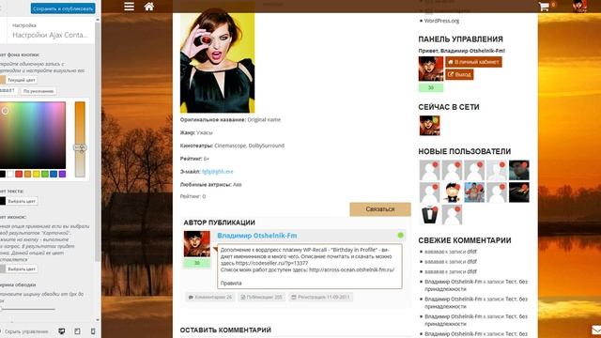The width and height of the screenshot is (601, 338).
Task: Select the blue palette swatch
Action: [x=54, y=174]
